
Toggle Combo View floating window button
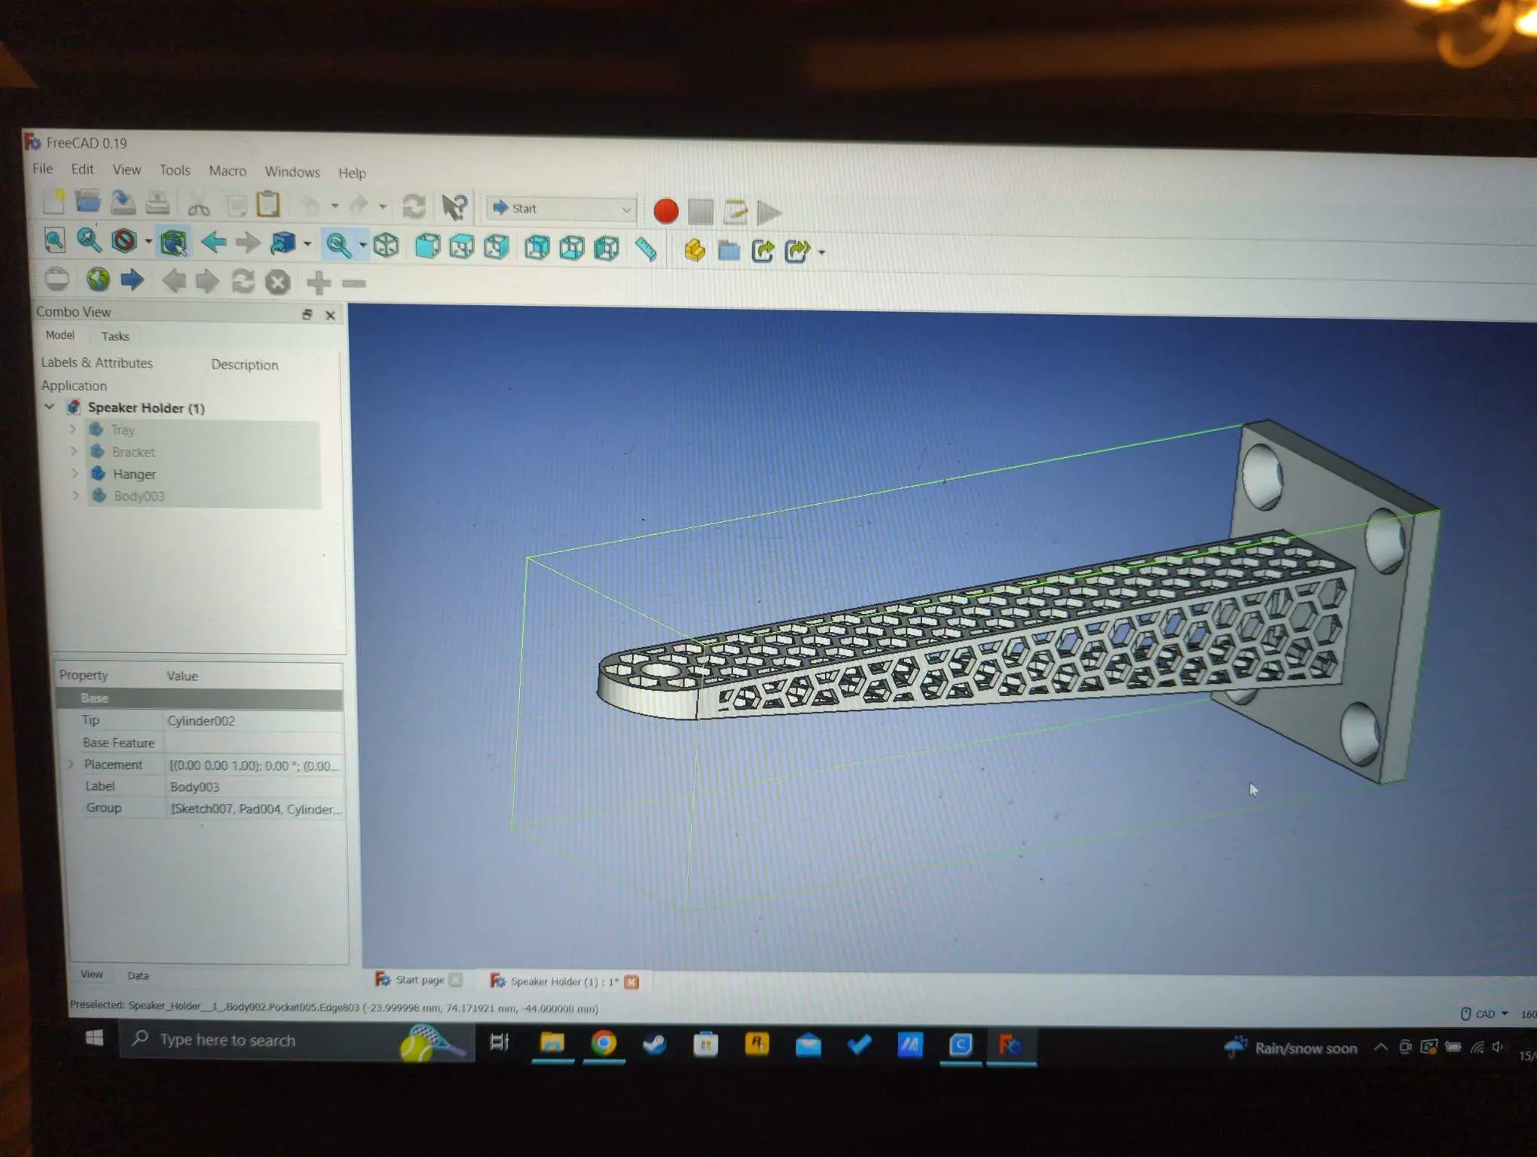click(307, 315)
